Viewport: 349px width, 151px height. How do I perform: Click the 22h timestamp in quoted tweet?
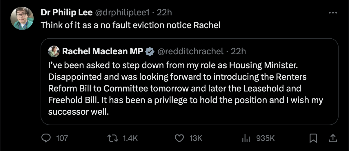click(x=238, y=51)
